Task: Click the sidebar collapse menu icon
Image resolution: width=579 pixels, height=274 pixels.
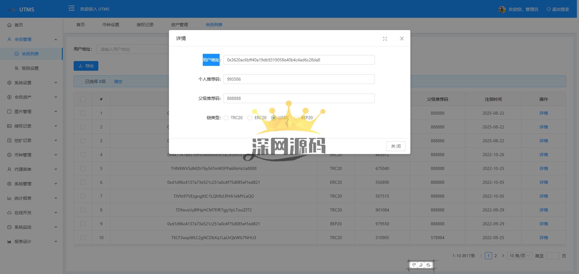Action: point(72,8)
